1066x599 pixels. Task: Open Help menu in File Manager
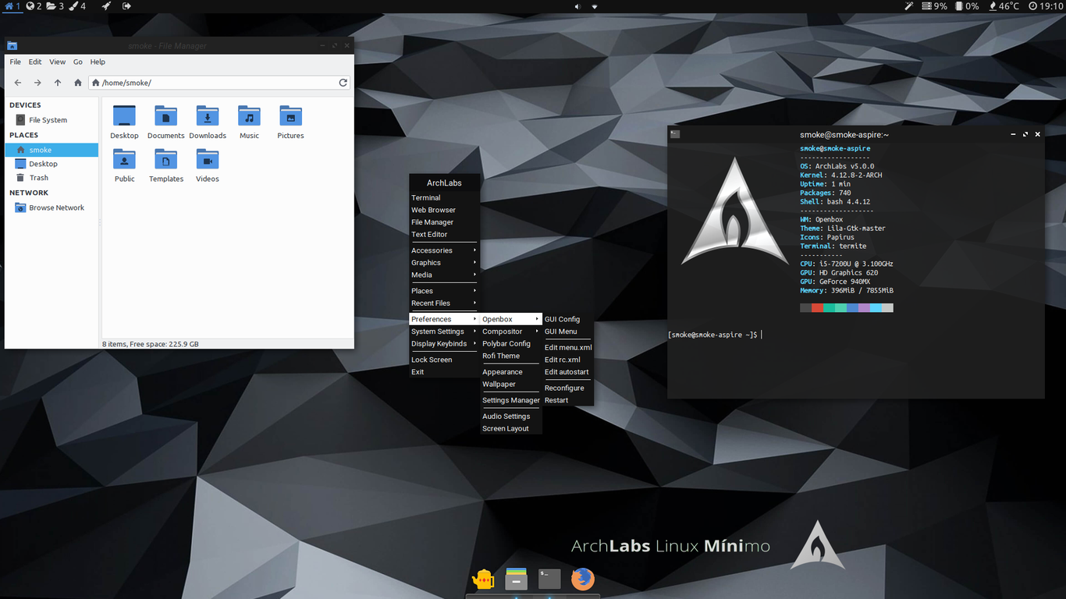[x=98, y=62]
